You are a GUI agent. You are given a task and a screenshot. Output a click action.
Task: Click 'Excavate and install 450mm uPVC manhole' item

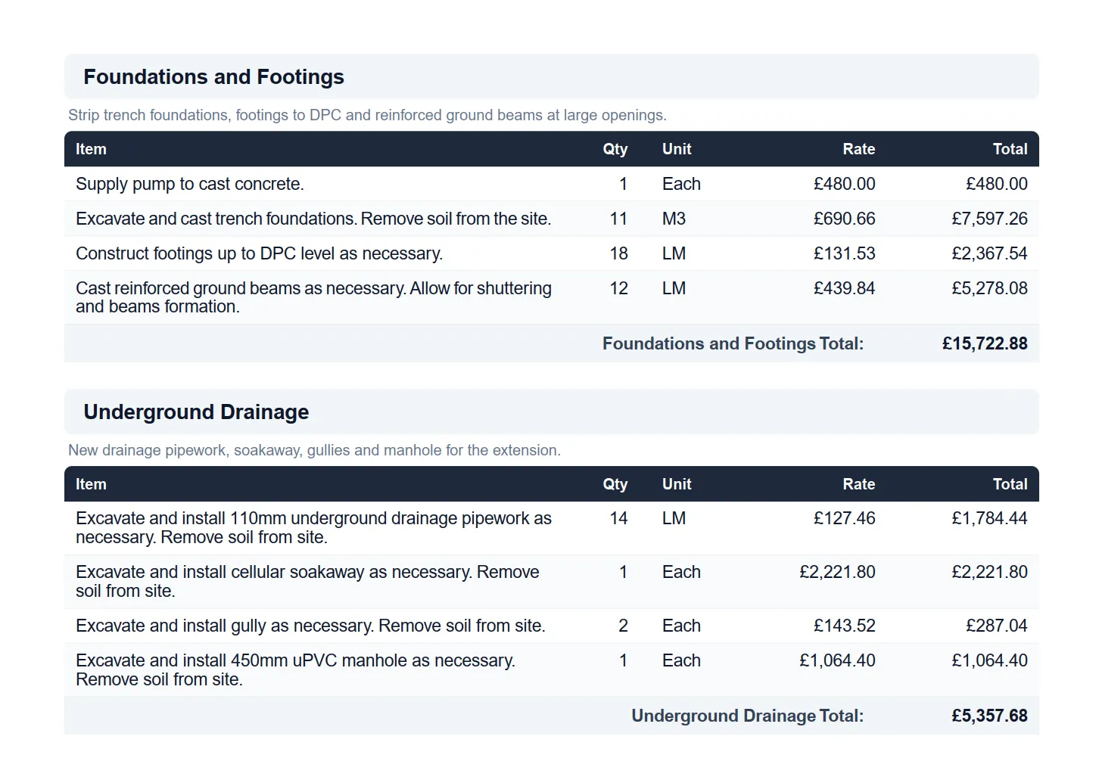[x=295, y=670]
